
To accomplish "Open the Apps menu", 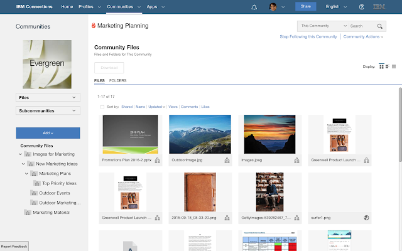I will [155, 7].
